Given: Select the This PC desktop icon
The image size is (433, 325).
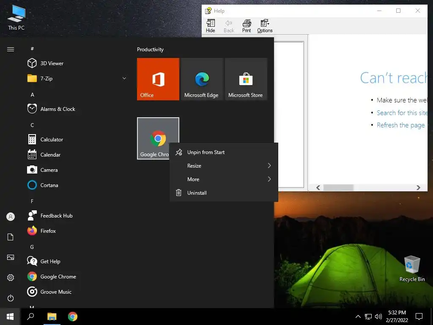Looking at the screenshot, I should [16, 17].
